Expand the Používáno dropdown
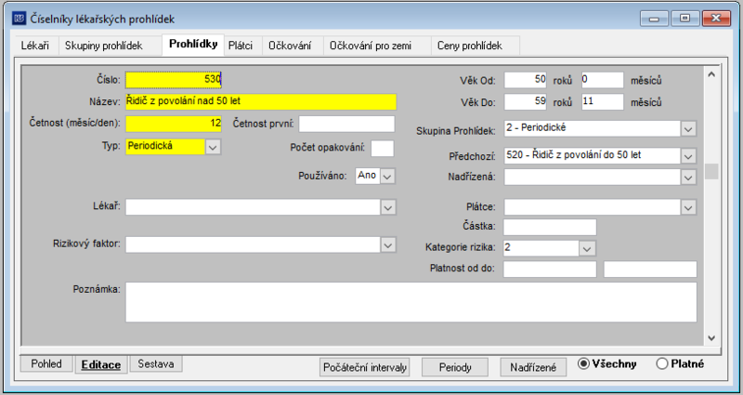Screen dimensions: 743x395 point(387,177)
